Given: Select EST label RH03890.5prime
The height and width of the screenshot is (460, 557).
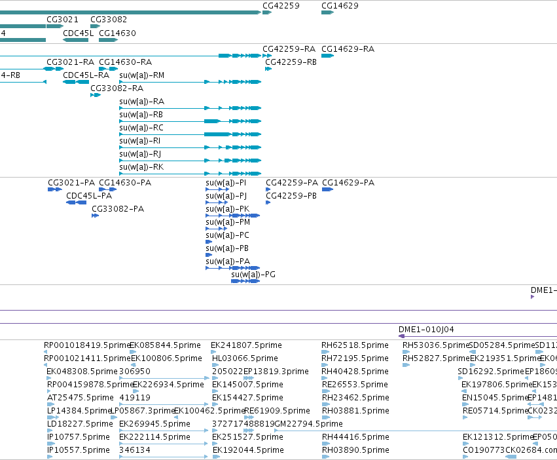Looking at the screenshot, I should coord(355,450).
